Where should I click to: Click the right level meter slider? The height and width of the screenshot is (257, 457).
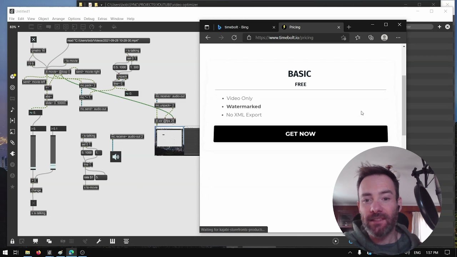53,152
